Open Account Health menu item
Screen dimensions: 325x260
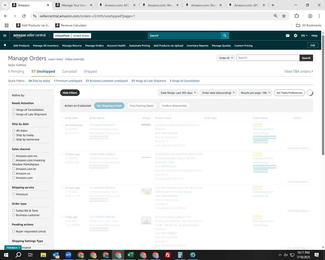click(116, 45)
